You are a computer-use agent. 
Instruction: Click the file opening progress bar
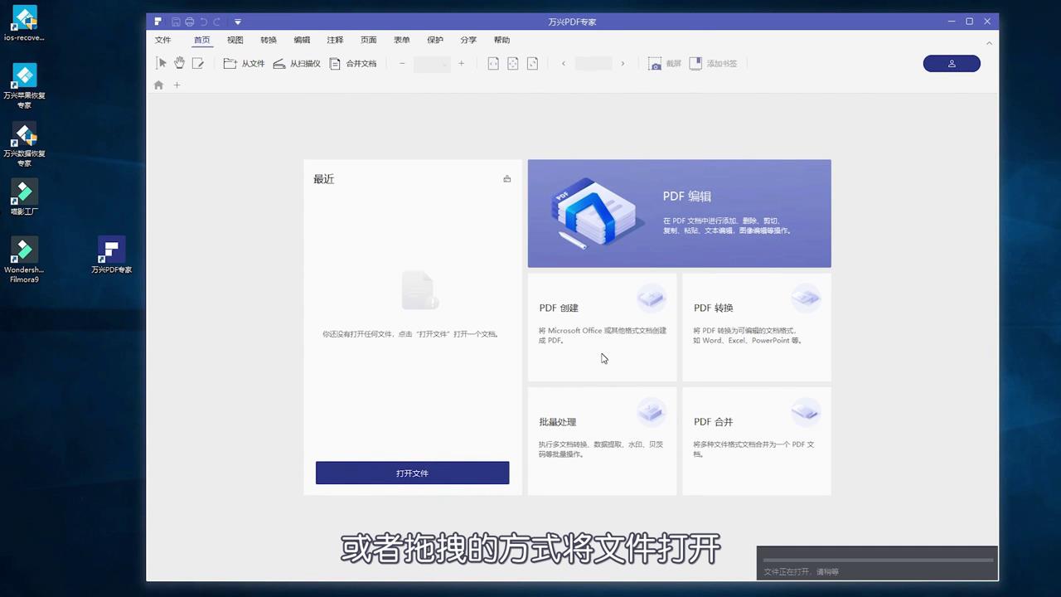[x=877, y=560]
